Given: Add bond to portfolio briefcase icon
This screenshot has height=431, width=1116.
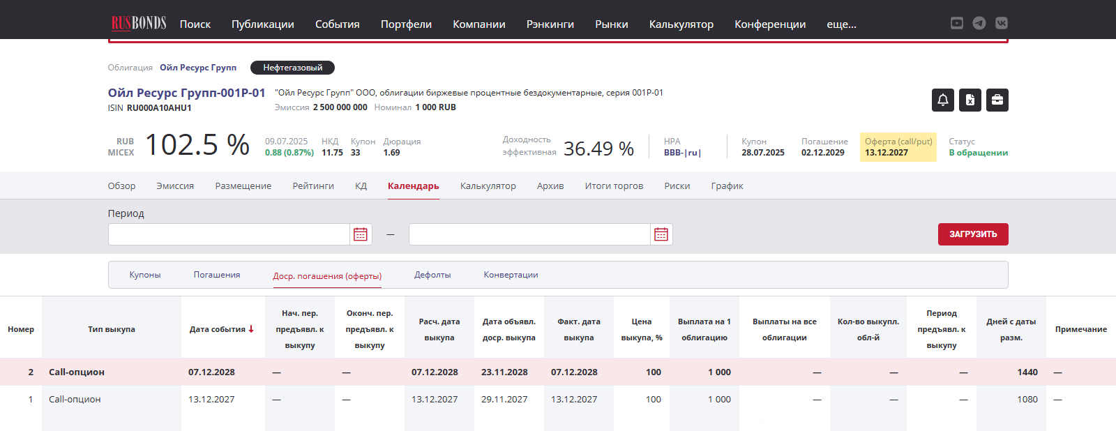Looking at the screenshot, I should tap(997, 100).
